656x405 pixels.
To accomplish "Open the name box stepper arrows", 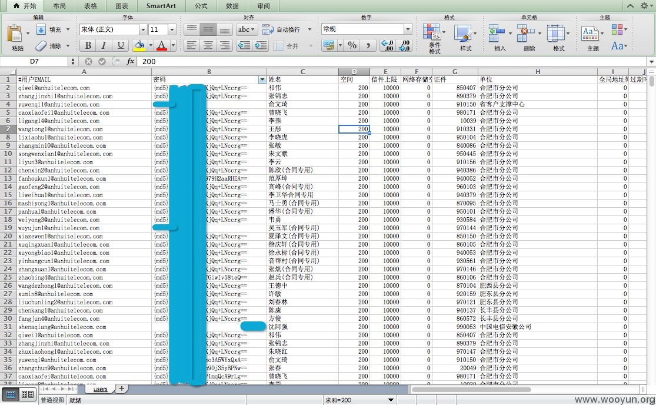I will (x=73, y=61).
